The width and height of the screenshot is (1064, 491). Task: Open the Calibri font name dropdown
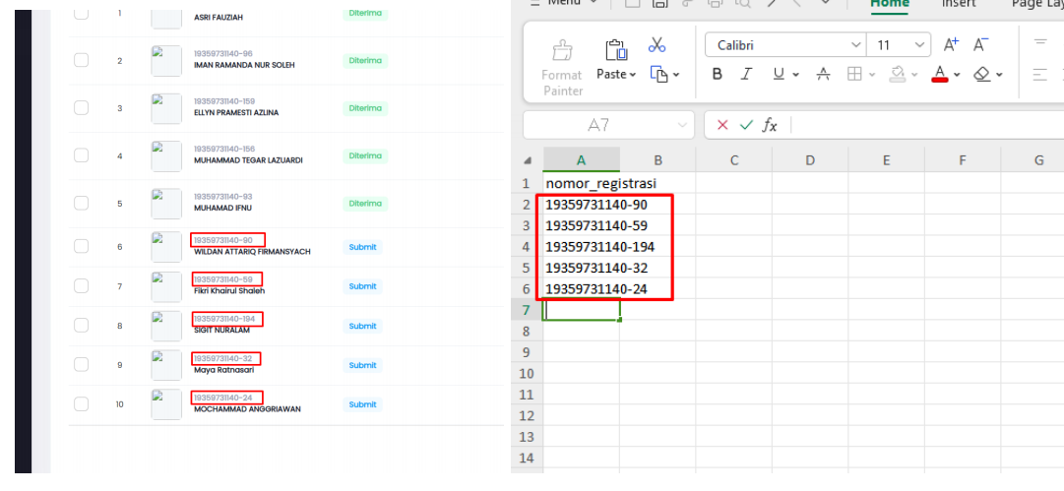[x=855, y=45]
